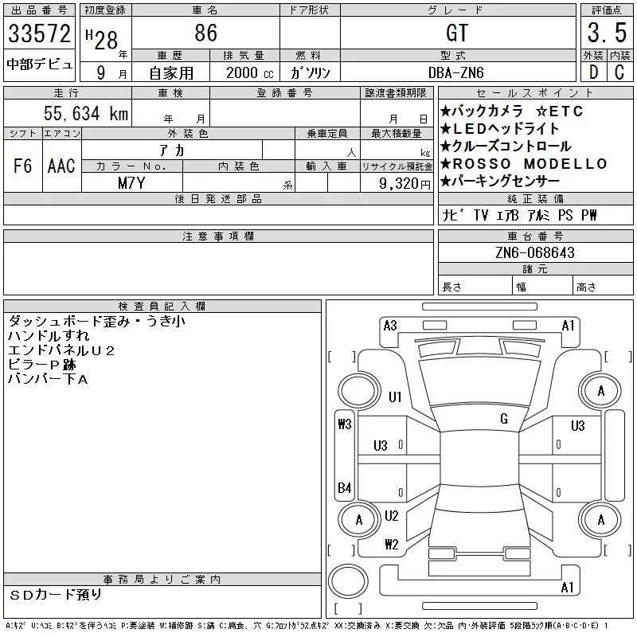
Task: Select the パーキングセンサー sales point
Action: click(x=500, y=182)
